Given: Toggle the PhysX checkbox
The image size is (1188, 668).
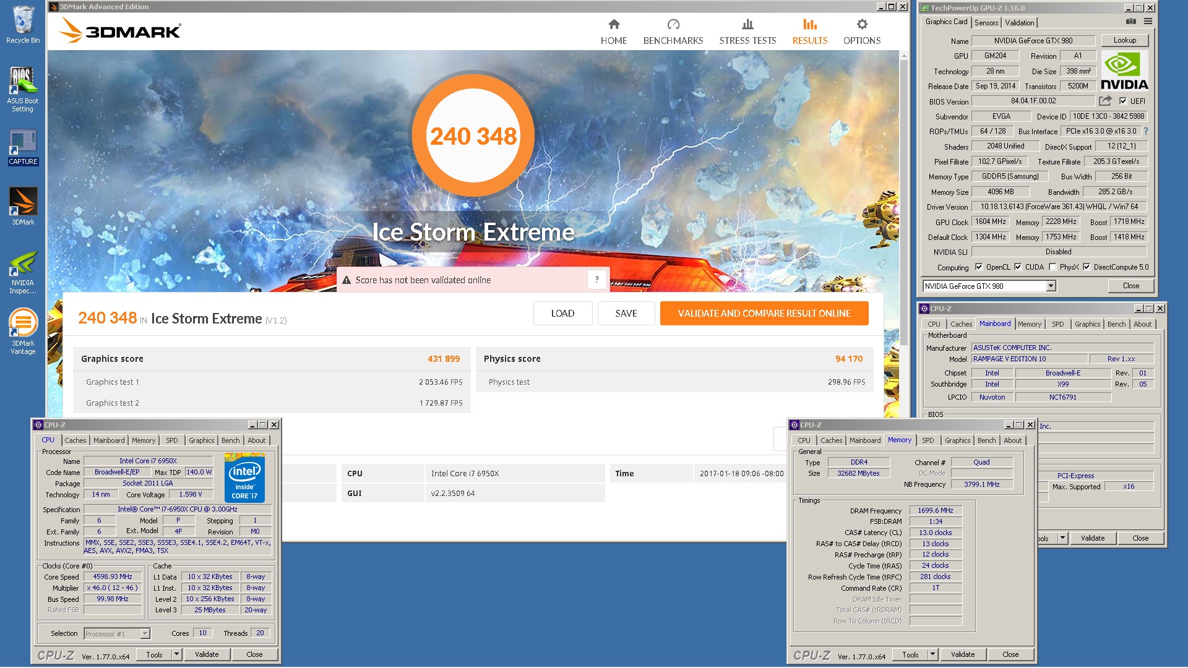Looking at the screenshot, I should tap(1052, 267).
